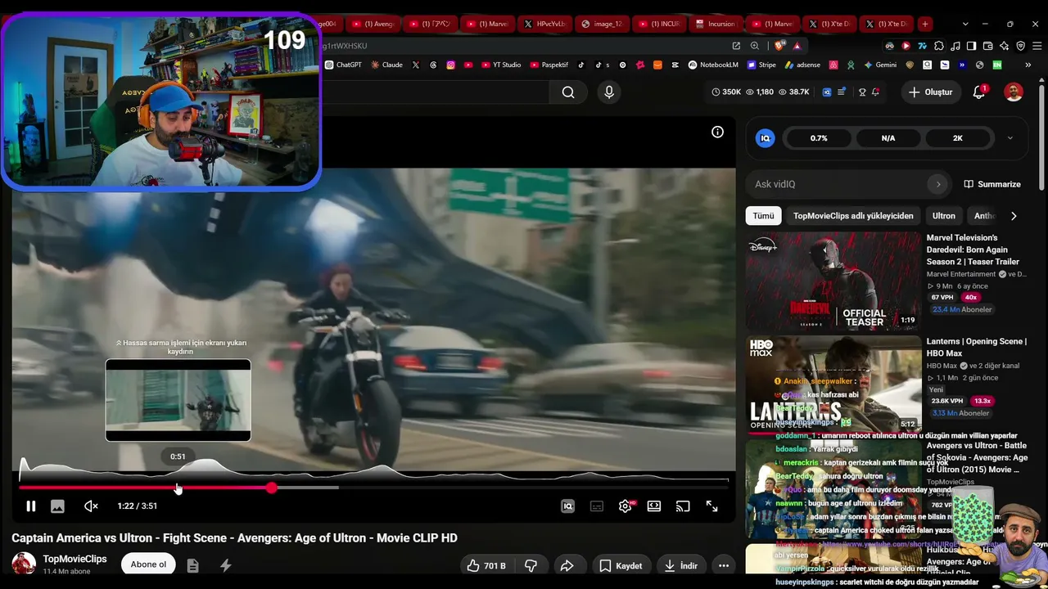Open the transcript document icon beside Abone ol
1048x589 pixels.
(192, 565)
